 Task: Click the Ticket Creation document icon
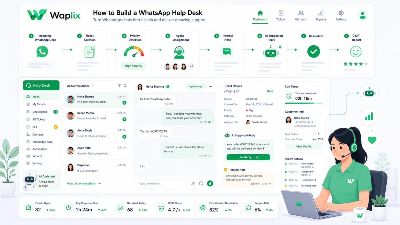89,52
